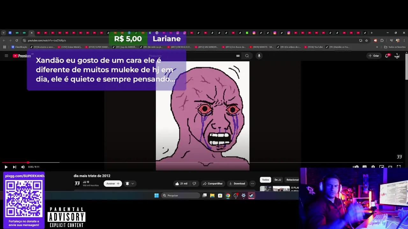Open media controls icon in Chrome toolbar
408x229 pixels.
point(391,40)
